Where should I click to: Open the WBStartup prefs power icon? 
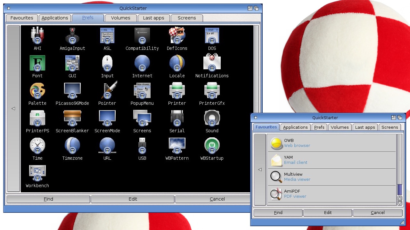point(212,146)
